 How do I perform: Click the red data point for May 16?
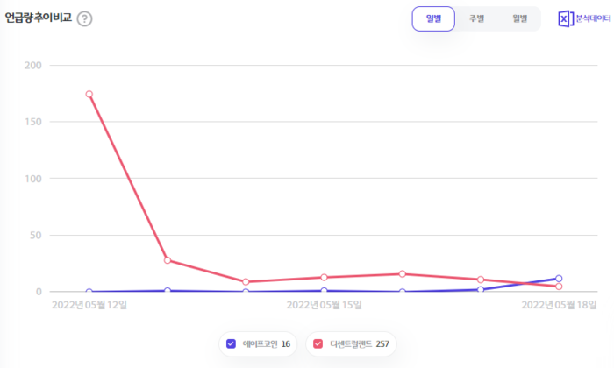click(402, 274)
